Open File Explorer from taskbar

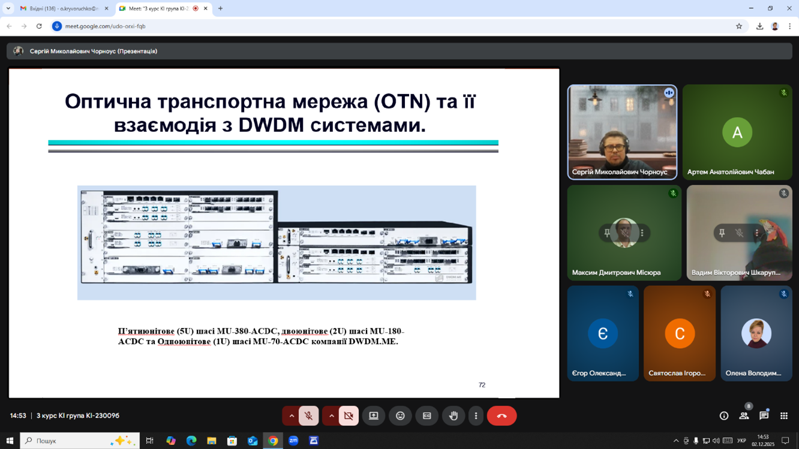coord(212,441)
